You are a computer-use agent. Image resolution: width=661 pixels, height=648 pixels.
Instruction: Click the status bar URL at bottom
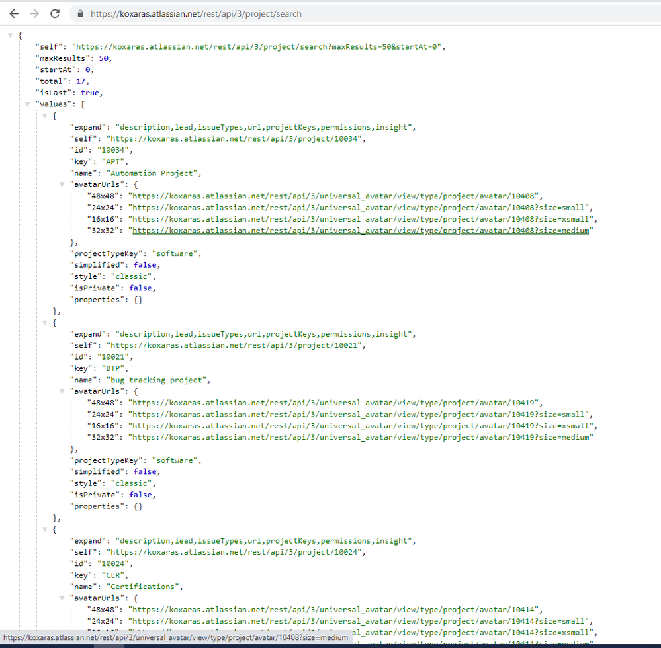pos(175,638)
